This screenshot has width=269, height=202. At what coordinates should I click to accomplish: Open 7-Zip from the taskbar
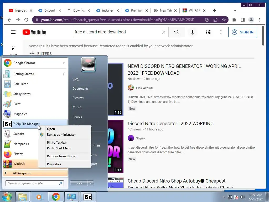point(88,197)
